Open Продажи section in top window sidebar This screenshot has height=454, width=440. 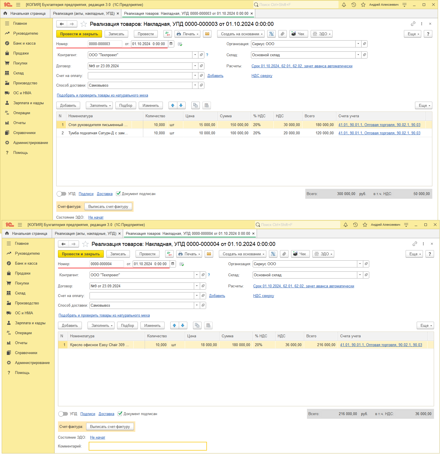click(21, 53)
